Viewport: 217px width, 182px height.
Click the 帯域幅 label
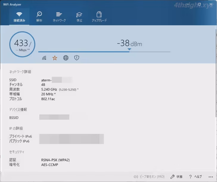pyautogui.click(x=14, y=94)
